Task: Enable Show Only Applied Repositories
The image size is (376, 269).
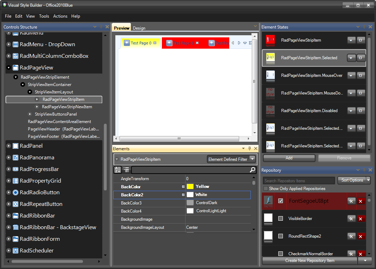Action: (266, 189)
